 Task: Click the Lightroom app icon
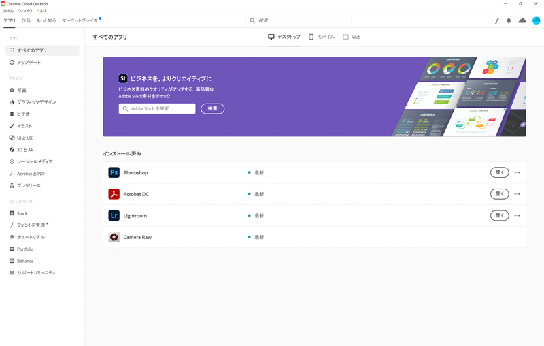114,215
